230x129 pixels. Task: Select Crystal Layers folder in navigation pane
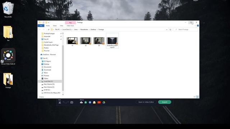tap(48, 42)
